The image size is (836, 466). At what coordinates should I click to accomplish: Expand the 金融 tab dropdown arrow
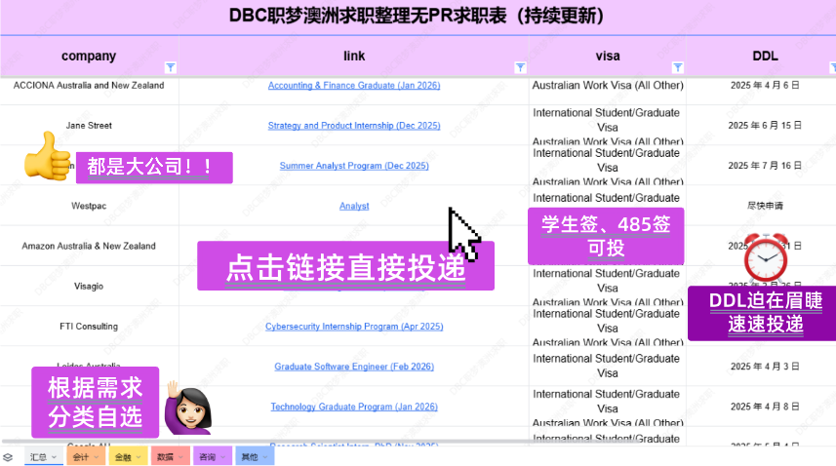tap(139, 457)
